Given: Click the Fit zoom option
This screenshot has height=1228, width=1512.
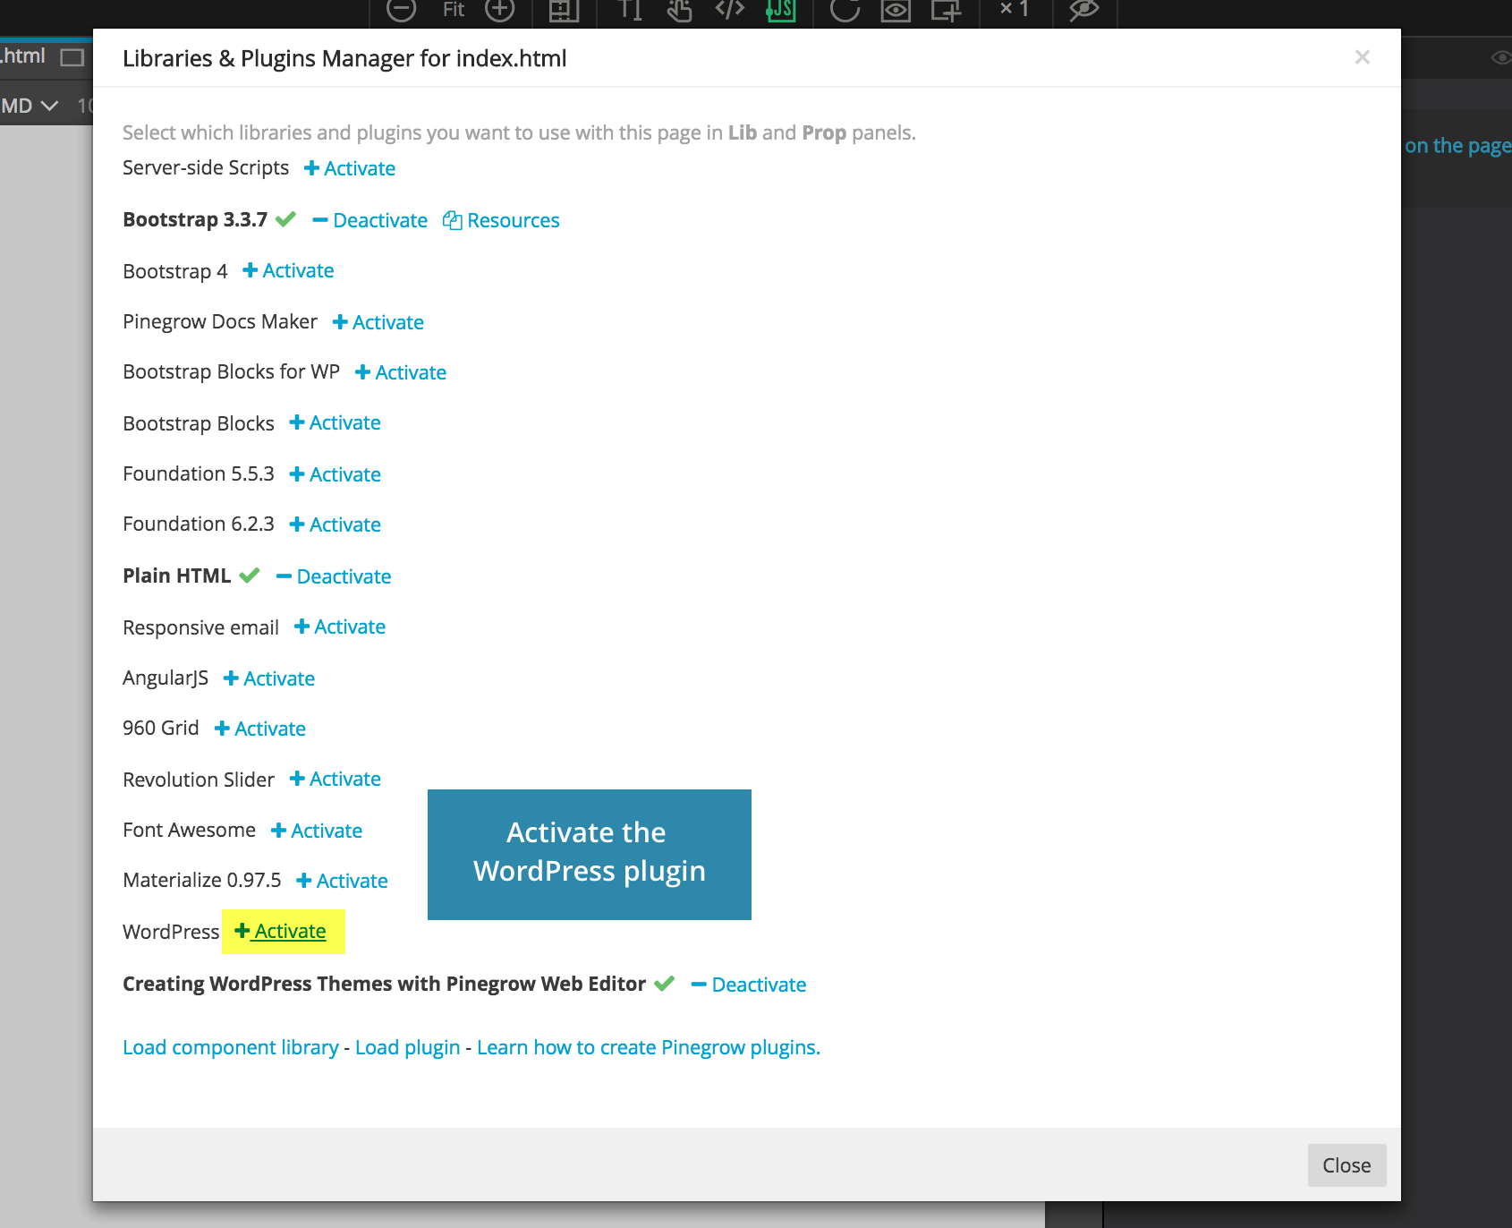Looking at the screenshot, I should click(x=454, y=10).
